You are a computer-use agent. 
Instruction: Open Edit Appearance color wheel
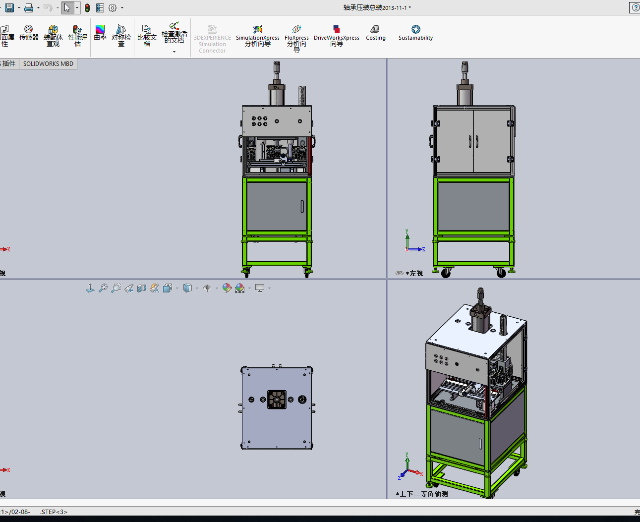pyautogui.click(x=227, y=288)
